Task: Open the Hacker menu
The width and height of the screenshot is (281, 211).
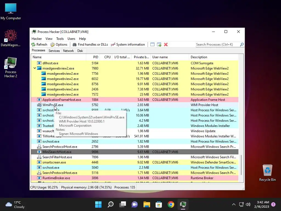Action: pos(36,39)
